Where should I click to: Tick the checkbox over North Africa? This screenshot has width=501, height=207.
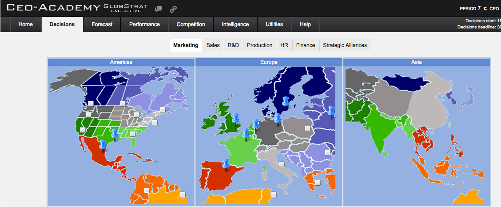274,194
